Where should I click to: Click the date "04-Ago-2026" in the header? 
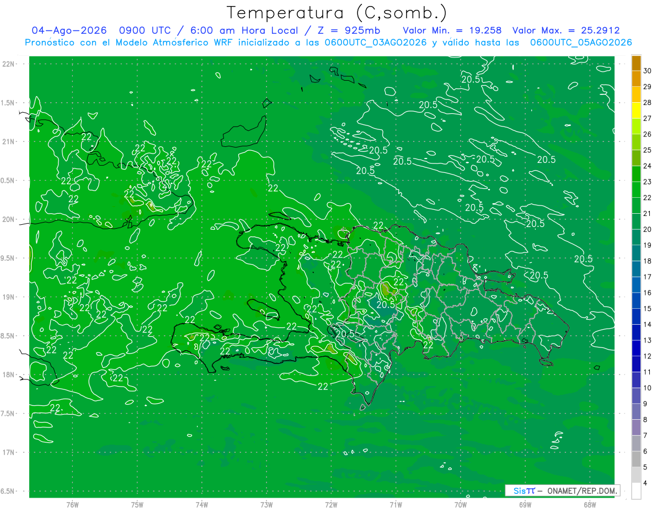click(70, 31)
